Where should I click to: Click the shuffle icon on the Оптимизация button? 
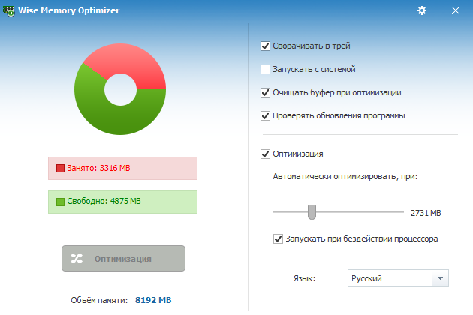tap(77, 258)
